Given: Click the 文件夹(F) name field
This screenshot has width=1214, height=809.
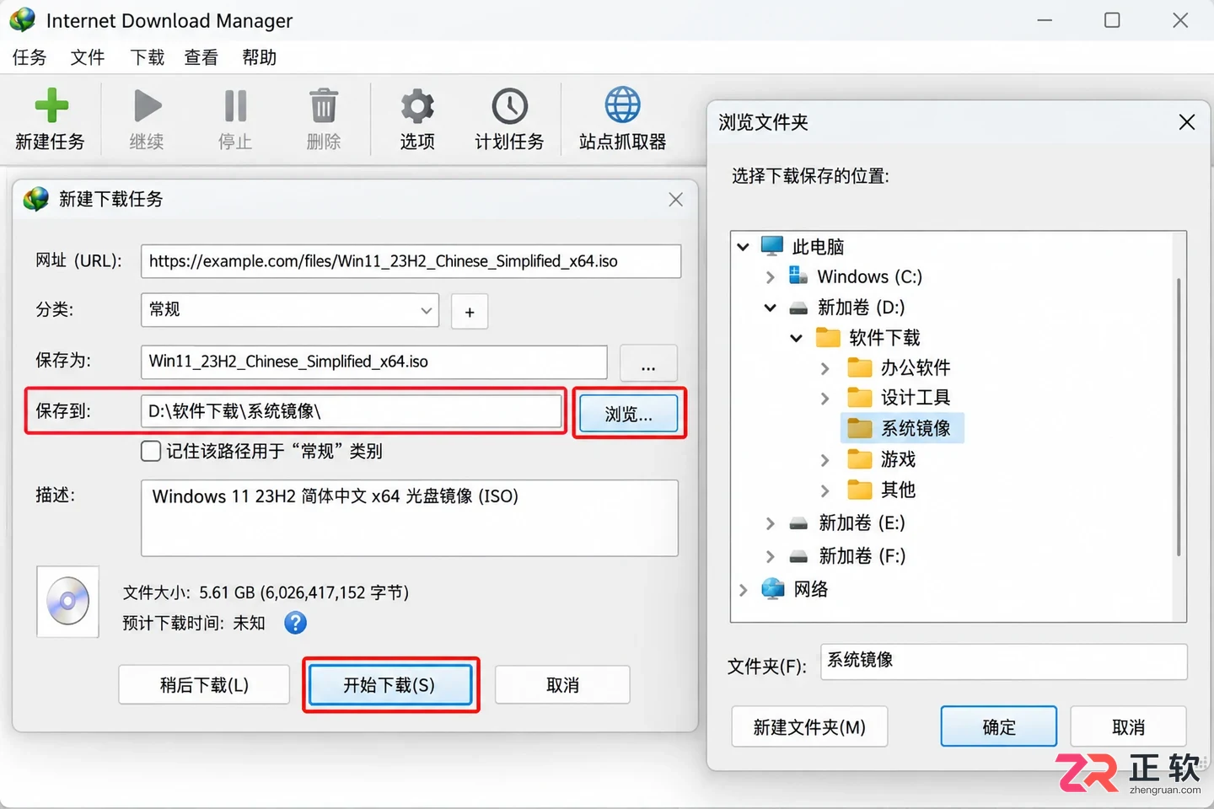Looking at the screenshot, I should [1003, 662].
